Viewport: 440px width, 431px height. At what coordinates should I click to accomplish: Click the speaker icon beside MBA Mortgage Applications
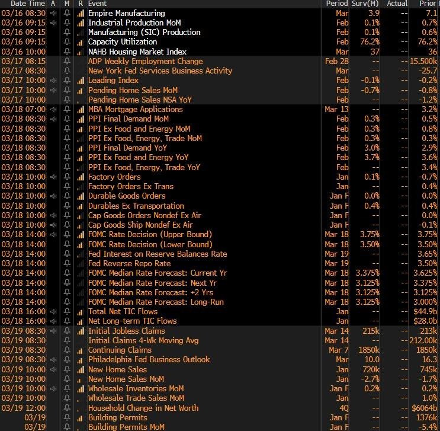click(x=54, y=110)
